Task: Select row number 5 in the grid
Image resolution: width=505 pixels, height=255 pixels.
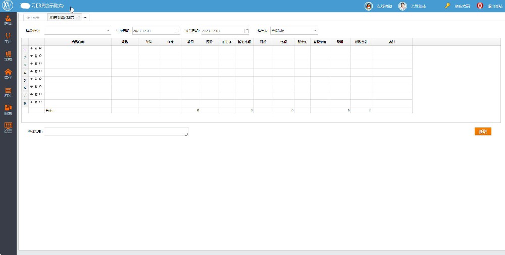Action: coord(25,81)
